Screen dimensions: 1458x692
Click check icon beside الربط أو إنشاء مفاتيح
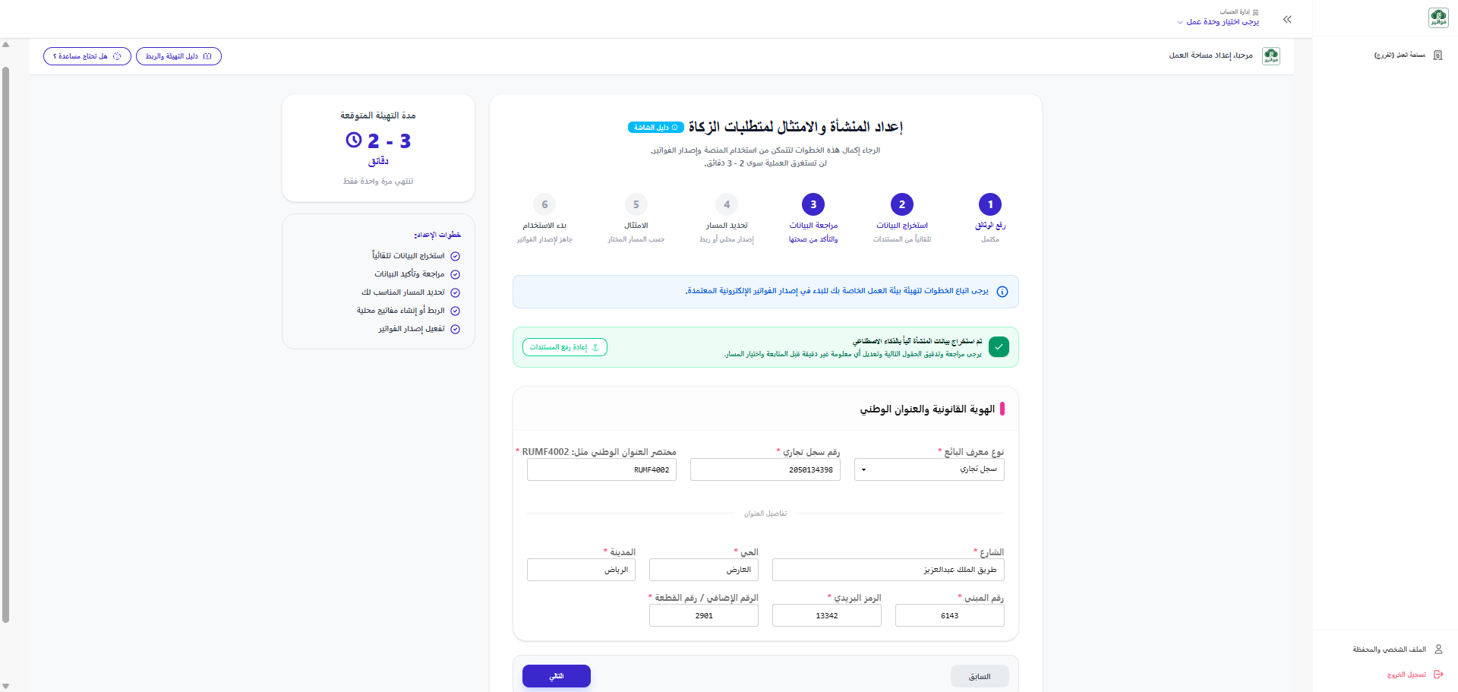(456, 311)
